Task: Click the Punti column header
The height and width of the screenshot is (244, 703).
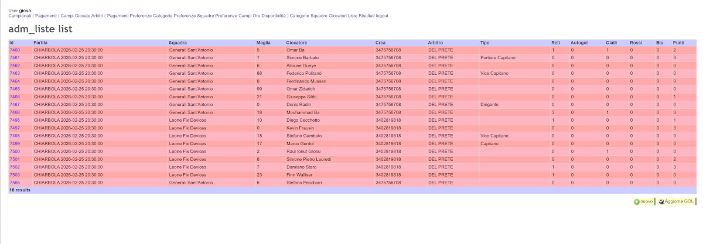Action: click(678, 43)
